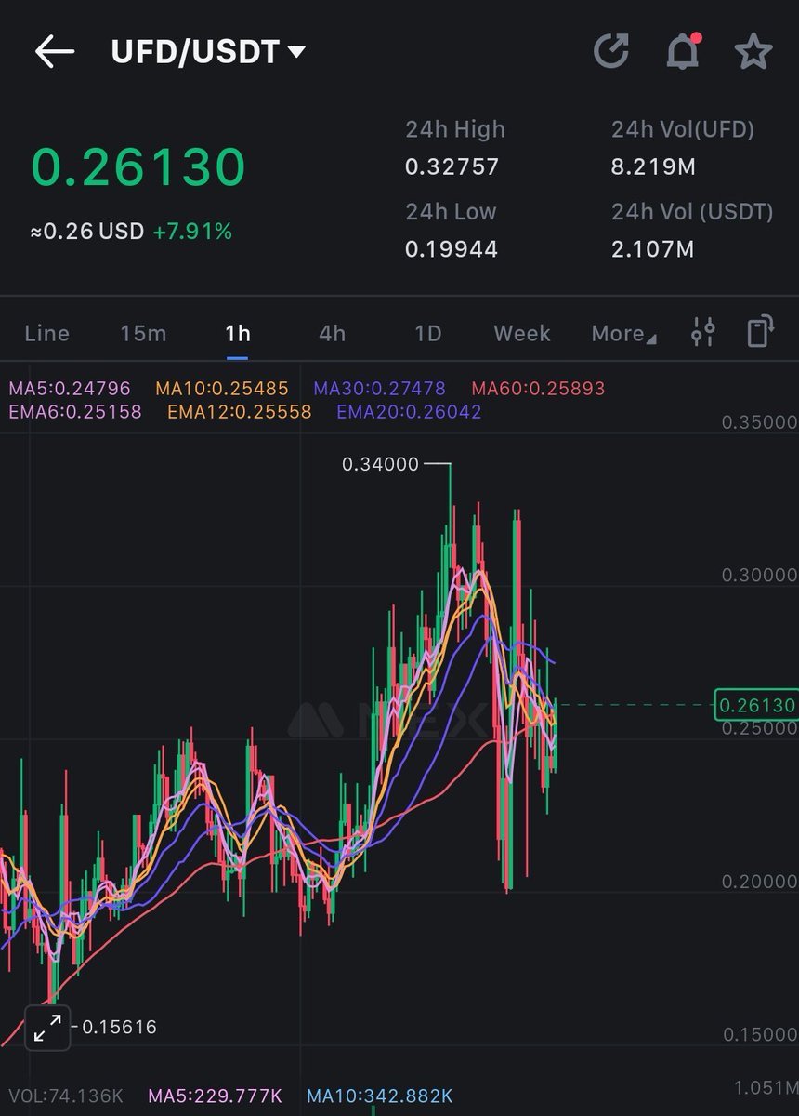Tap the refresh icon to reload chart data
The image size is (799, 1116).
[x=611, y=51]
